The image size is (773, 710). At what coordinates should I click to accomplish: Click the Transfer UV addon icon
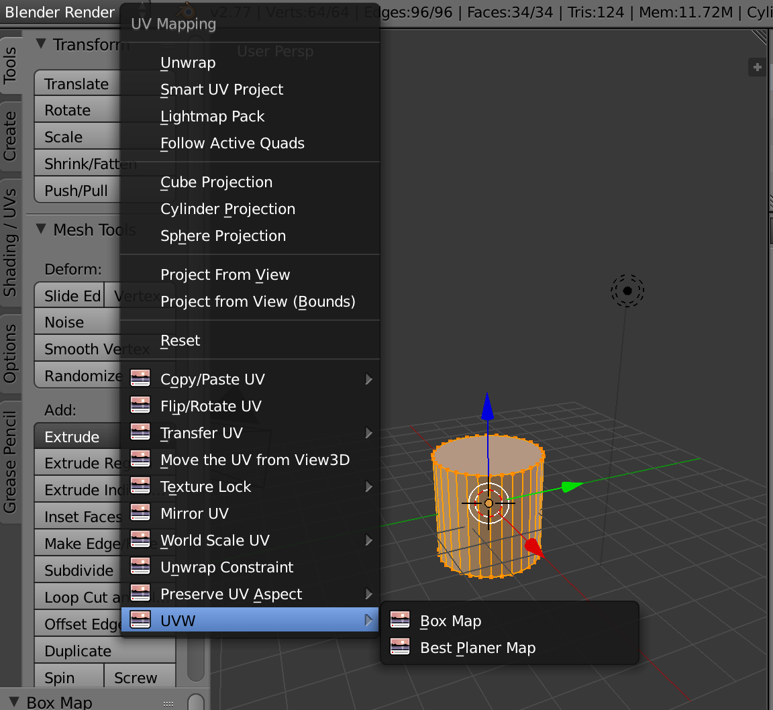click(x=140, y=432)
